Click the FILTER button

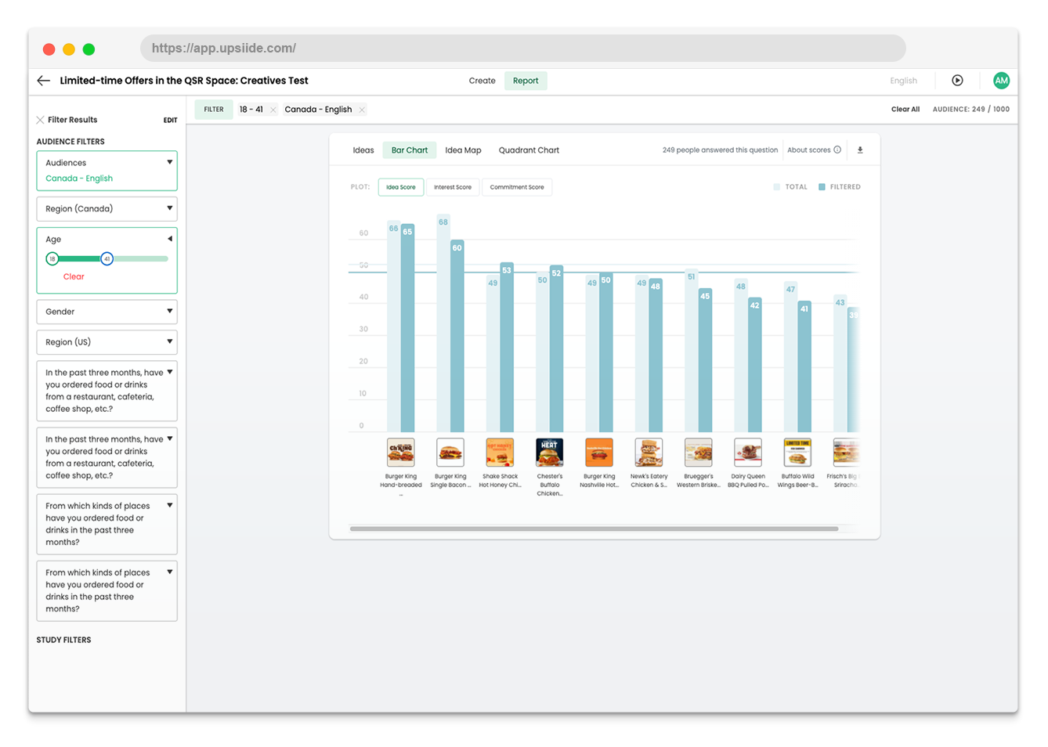214,110
